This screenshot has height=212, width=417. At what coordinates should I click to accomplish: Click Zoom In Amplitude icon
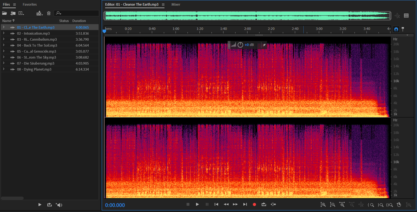click(x=323, y=205)
